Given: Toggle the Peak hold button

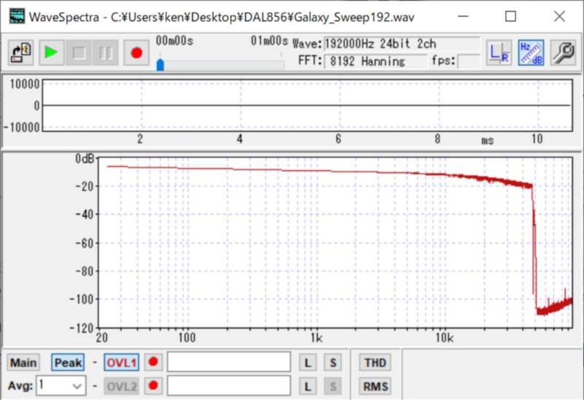Looking at the screenshot, I should [68, 362].
